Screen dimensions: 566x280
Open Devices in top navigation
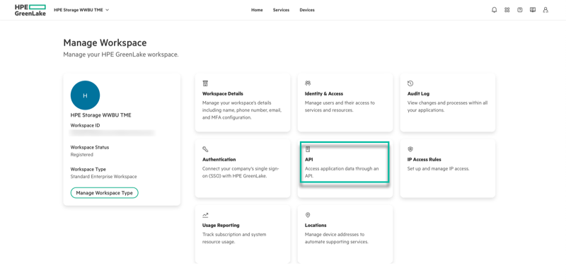click(x=307, y=10)
